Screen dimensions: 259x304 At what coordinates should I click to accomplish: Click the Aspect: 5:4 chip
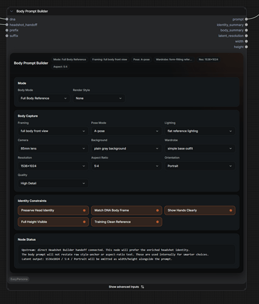[60, 67]
